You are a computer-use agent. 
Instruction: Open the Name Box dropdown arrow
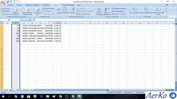tap(19, 20)
